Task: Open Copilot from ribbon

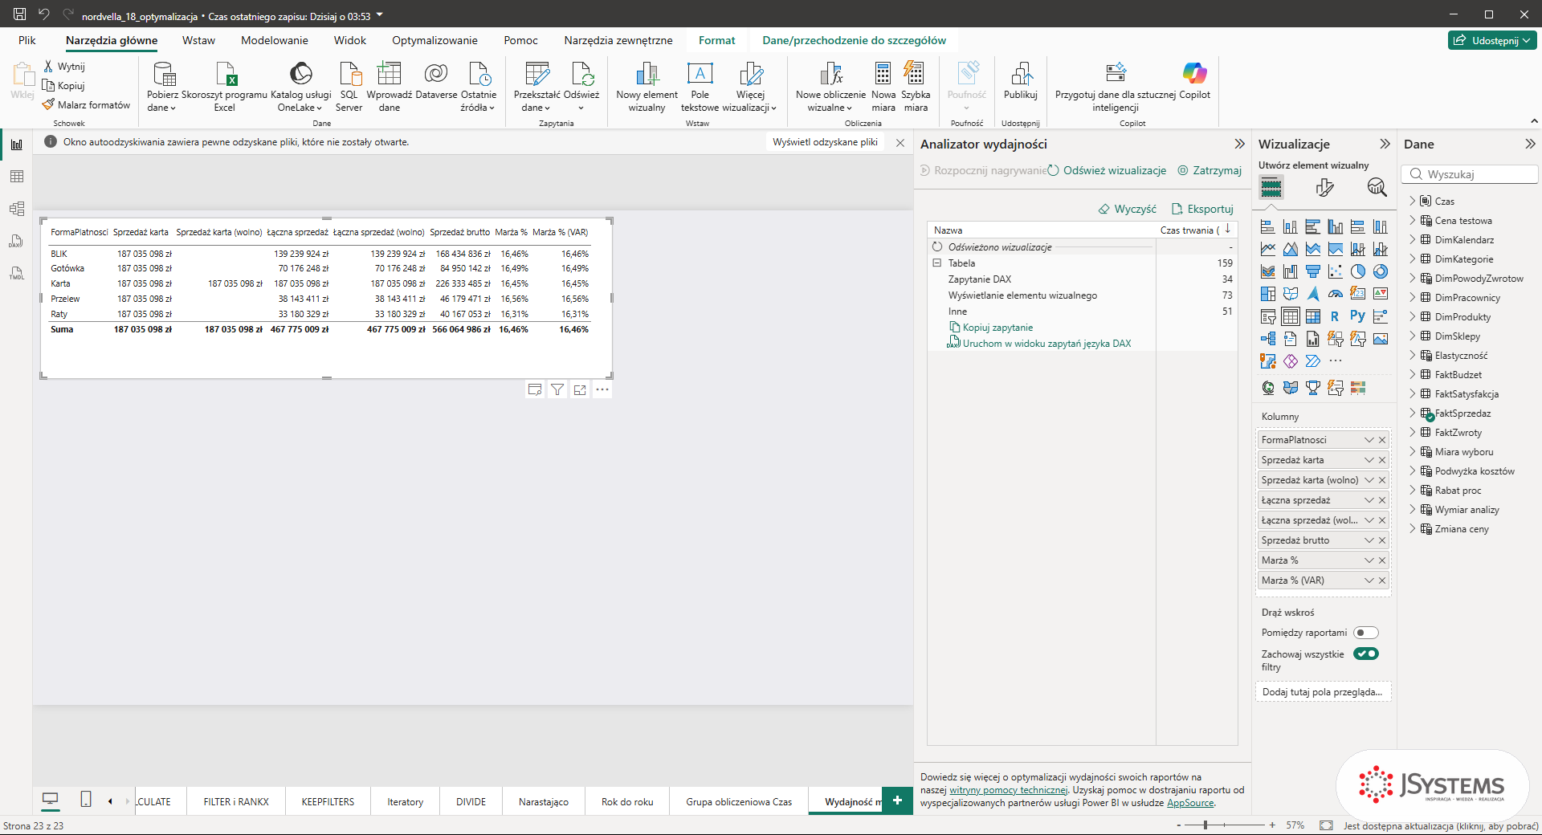Action: pos(1194,80)
